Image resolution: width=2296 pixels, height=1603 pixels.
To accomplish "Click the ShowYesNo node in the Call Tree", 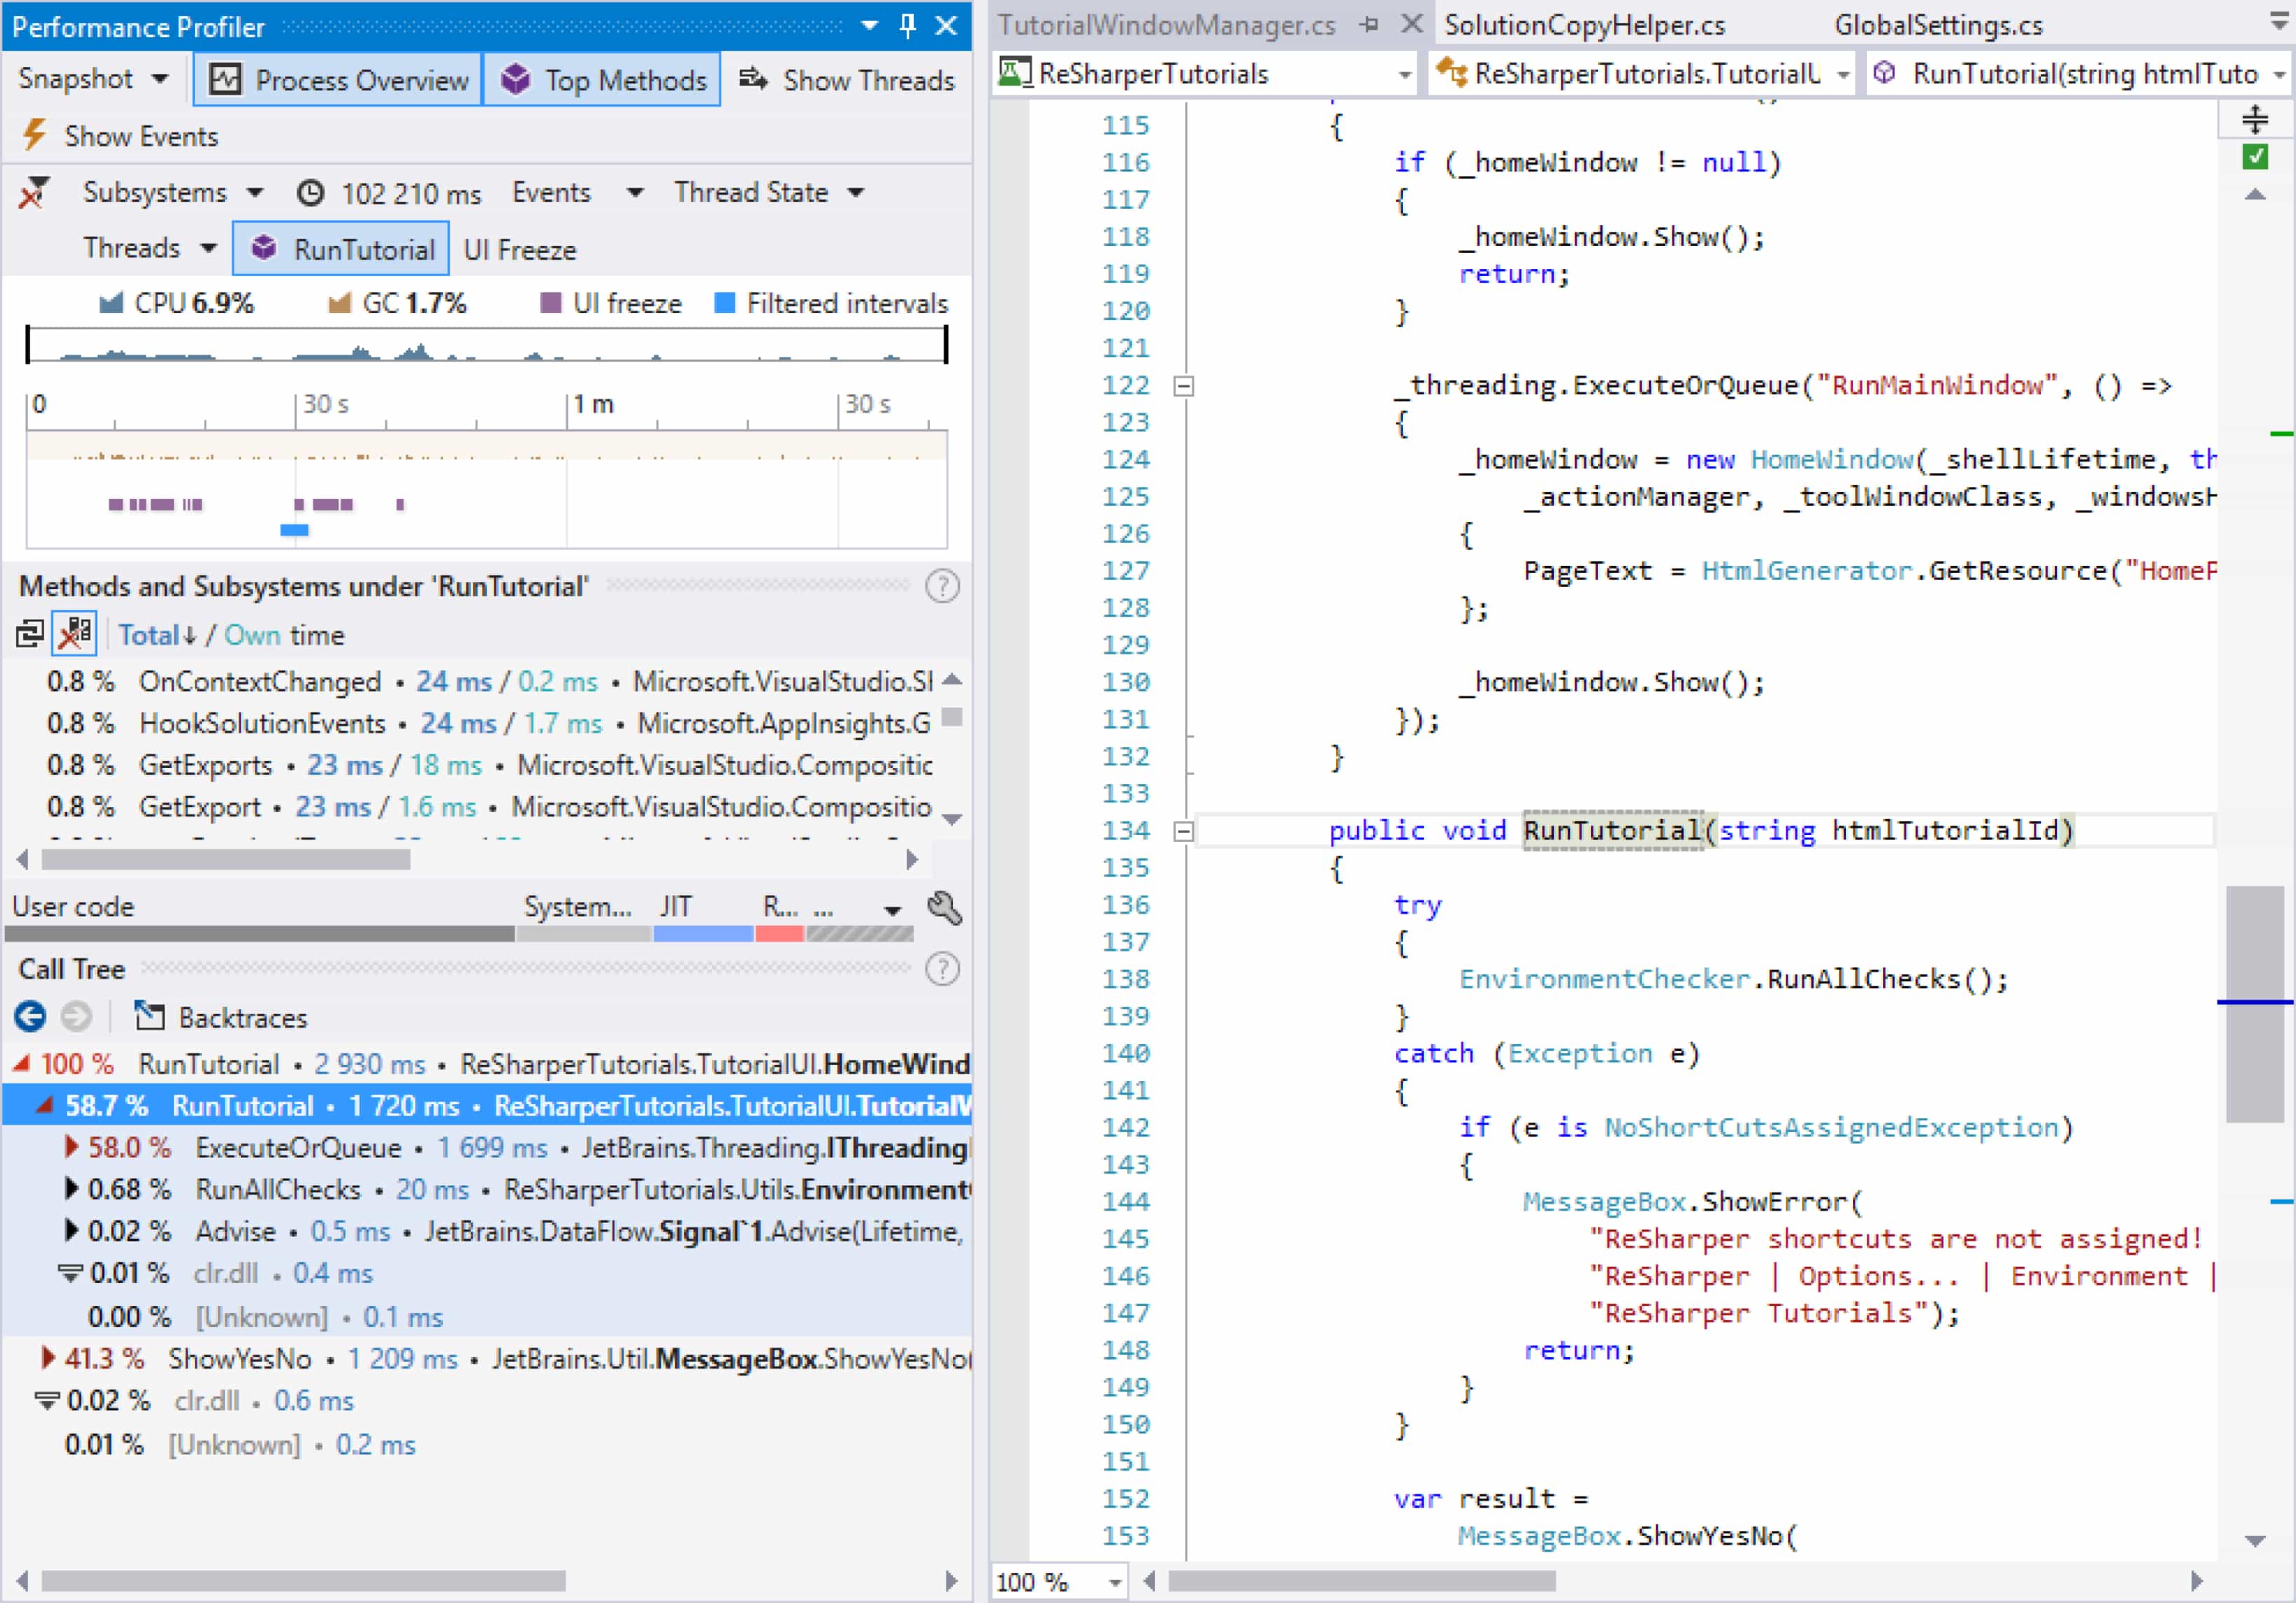I will (x=240, y=1358).
